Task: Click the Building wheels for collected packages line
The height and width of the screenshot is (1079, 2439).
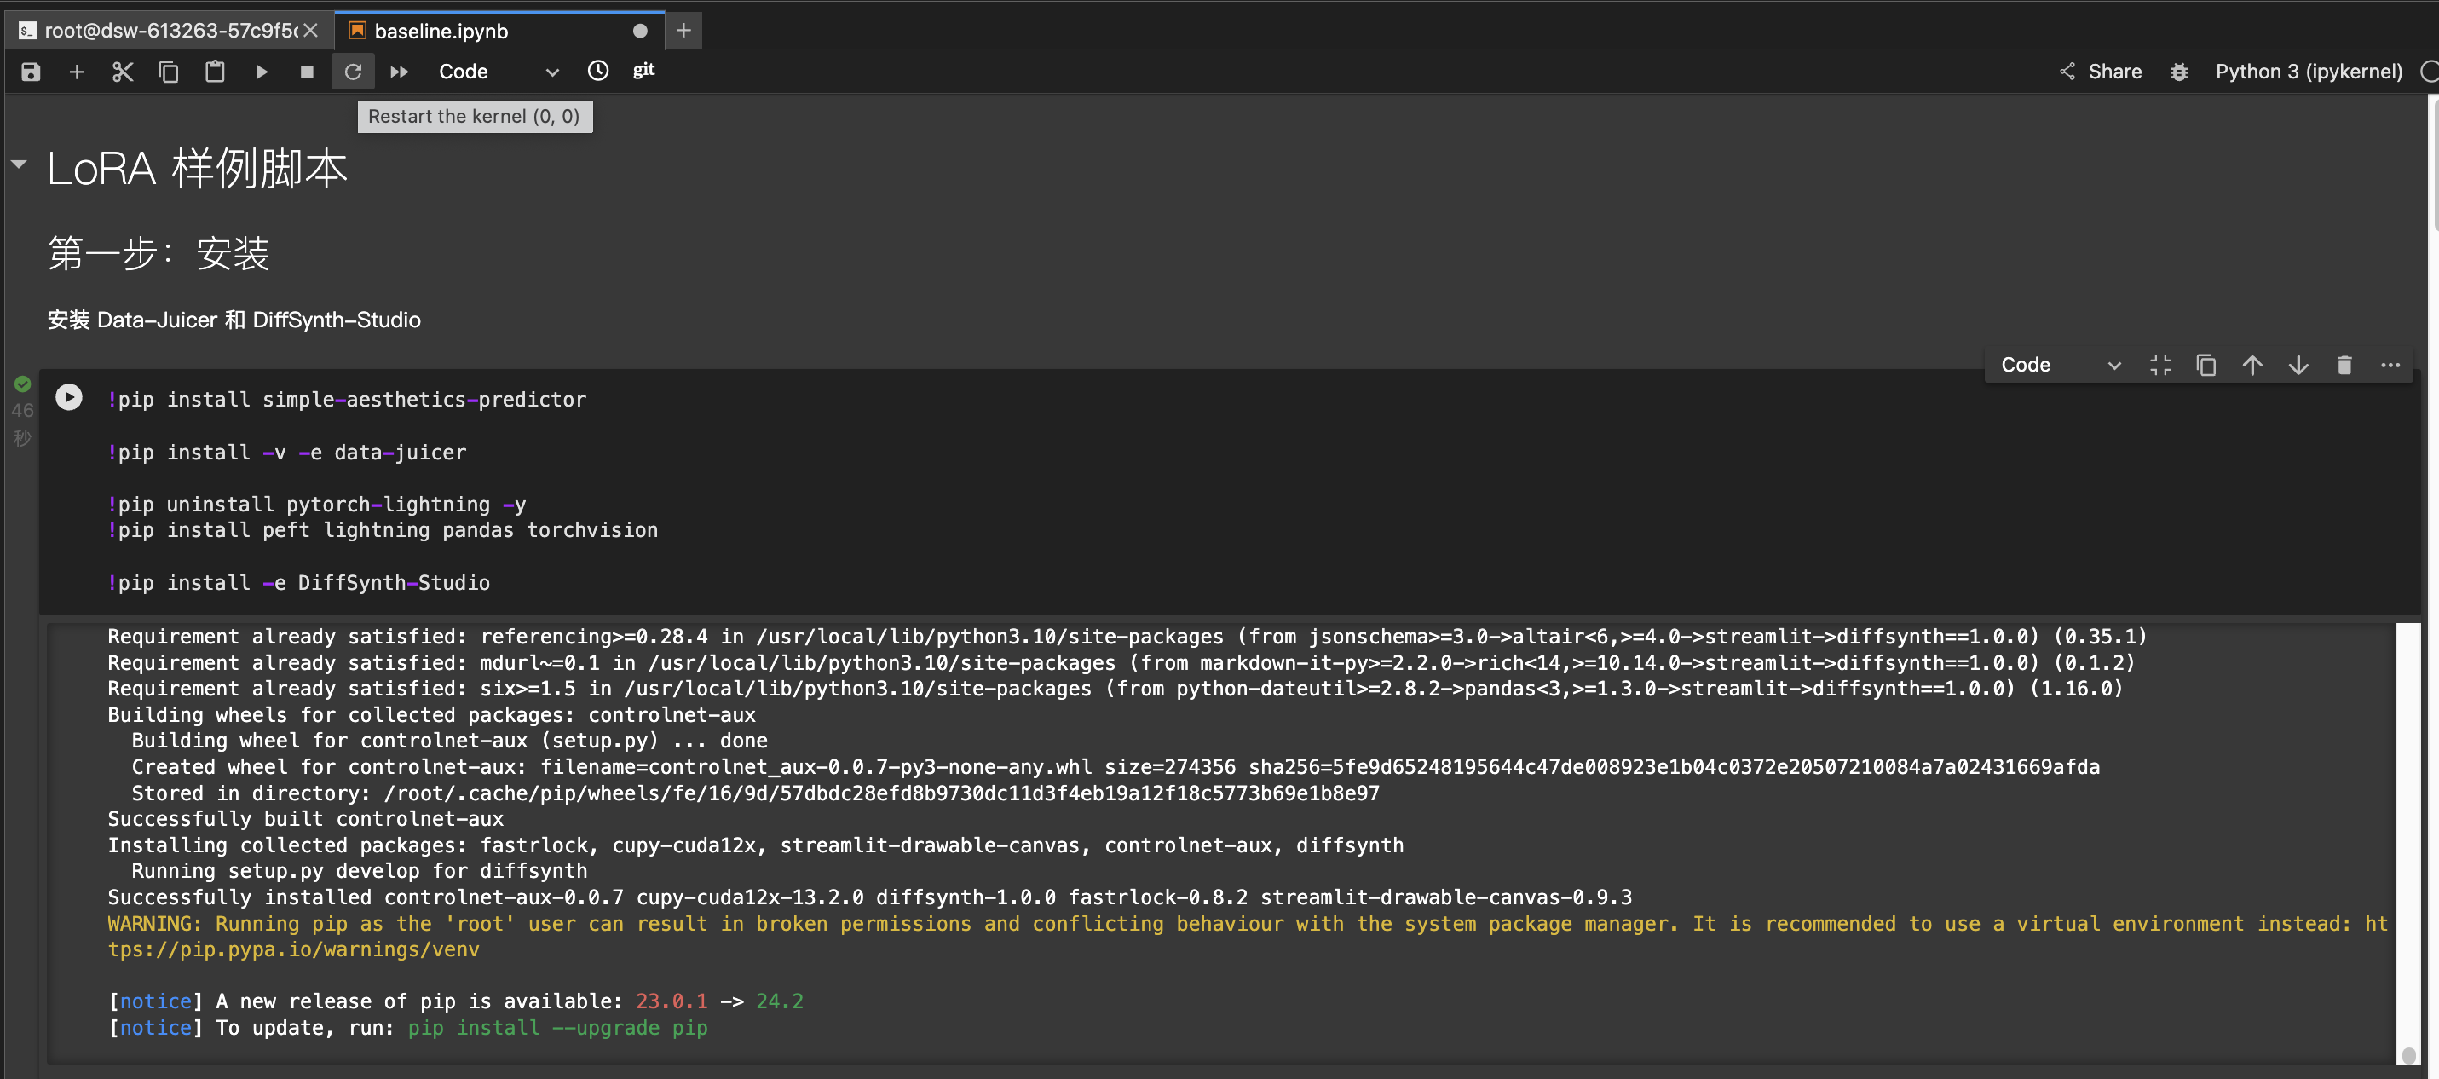Action: 431,715
